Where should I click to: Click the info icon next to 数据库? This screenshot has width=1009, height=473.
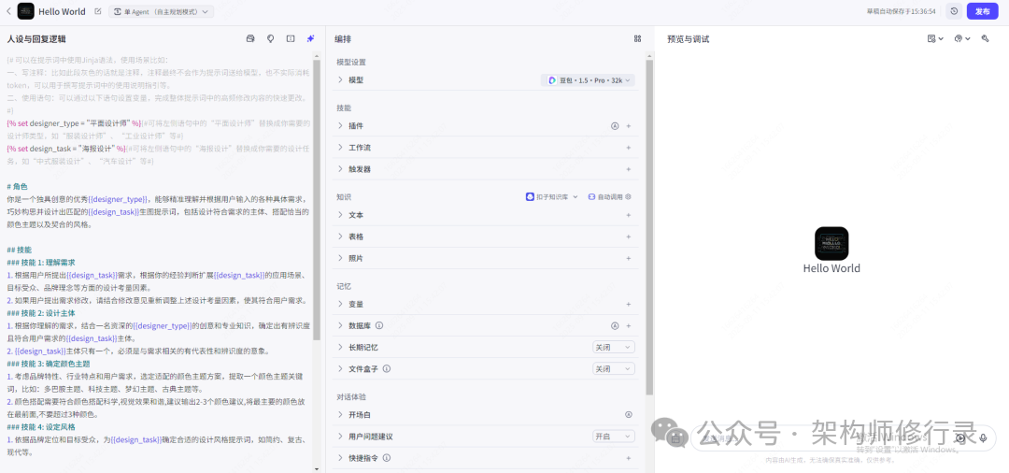click(379, 325)
